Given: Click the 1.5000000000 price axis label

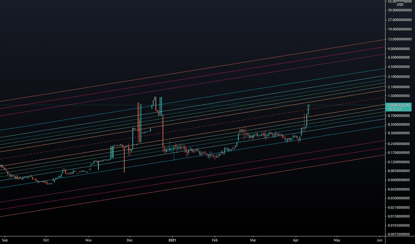Looking at the screenshot, I should pos(399,96).
